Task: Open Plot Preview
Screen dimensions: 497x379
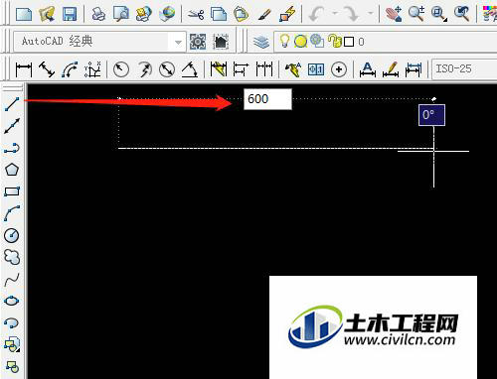Action: pos(121,14)
